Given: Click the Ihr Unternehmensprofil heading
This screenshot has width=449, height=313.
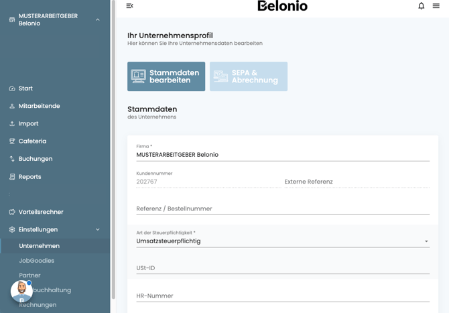Looking at the screenshot, I should click(x=170, y=36).
